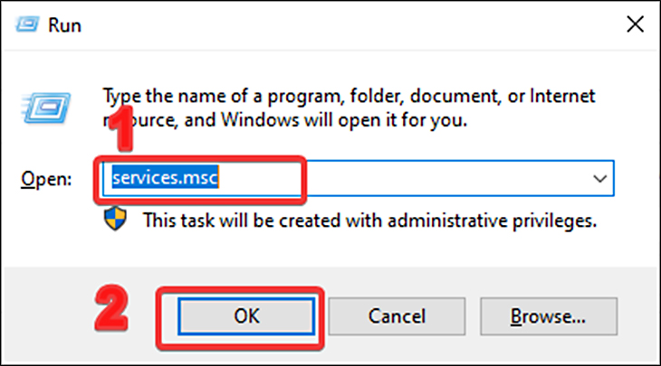Dismiss the dialog using Cancel

(397, 316)
